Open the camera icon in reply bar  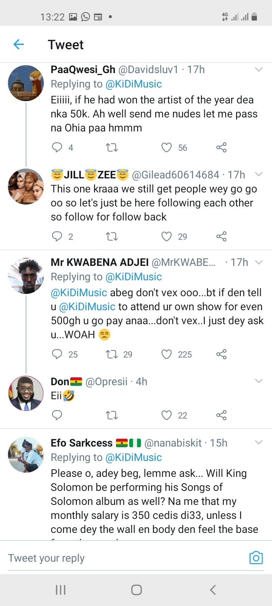(256, 558)
